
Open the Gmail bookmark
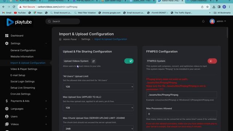[7, 13]
